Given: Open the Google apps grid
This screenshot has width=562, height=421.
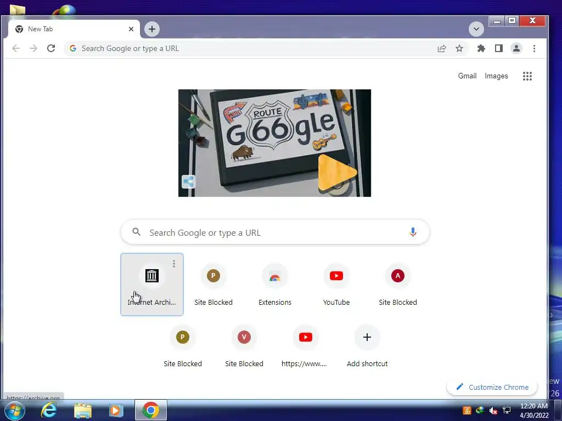Looking at the screenshot, I should (527, 76).
